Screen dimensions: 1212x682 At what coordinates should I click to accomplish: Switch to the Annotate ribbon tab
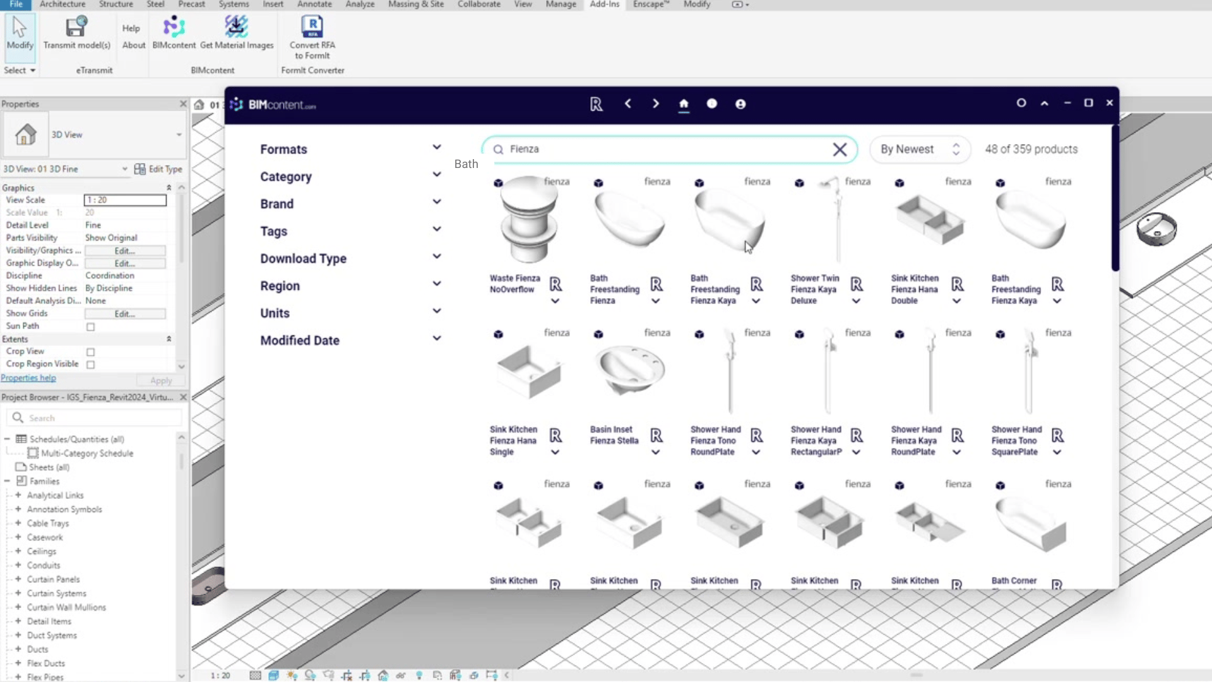pyautogui.click(x=314, y=4)
